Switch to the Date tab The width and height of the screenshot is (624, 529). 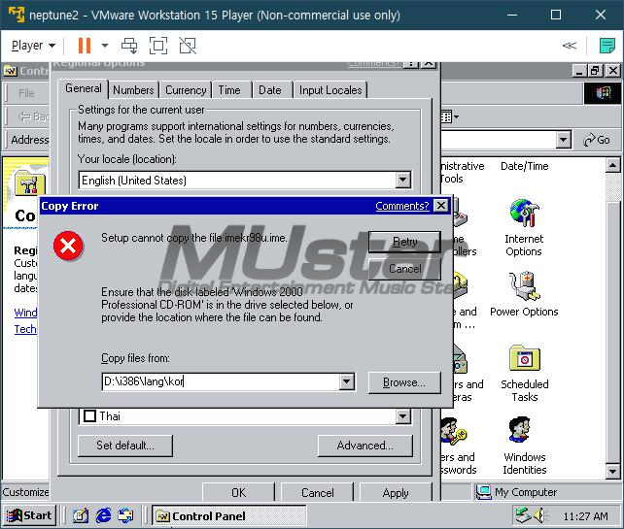(x=270, y=90)
